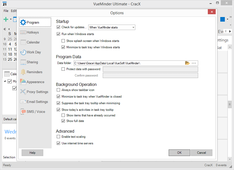Screen dimensions: 234x170
Task: Switch to the Calendars tab in main window
Action: coord(10,74)
